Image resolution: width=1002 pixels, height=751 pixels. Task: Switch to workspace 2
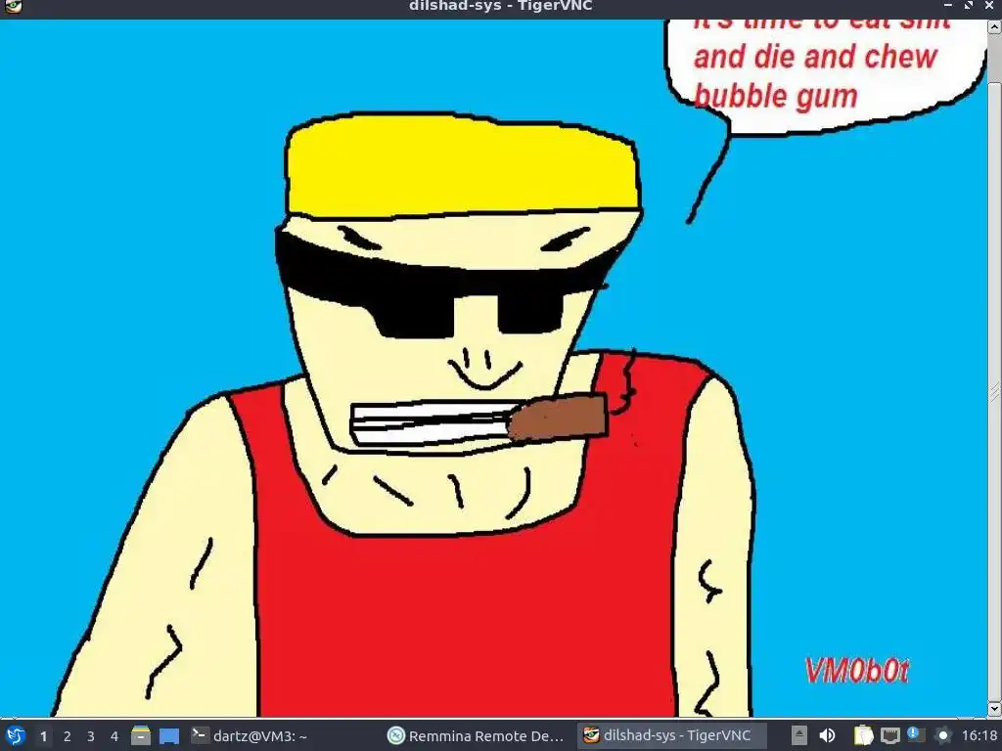coord(68,736)
